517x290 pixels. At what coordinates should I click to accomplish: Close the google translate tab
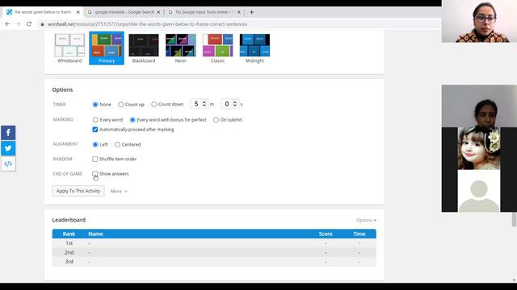158,12
